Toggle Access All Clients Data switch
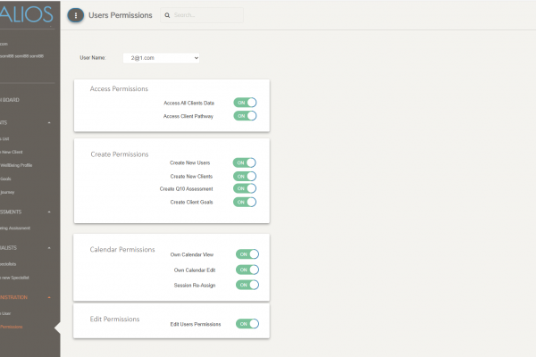Image resolution: width=536 pixels, height=357 pixels. (245, 103)
